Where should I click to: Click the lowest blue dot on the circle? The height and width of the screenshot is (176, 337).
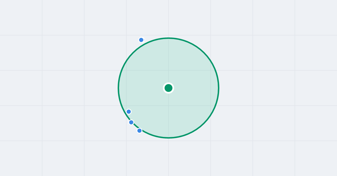point(139,131)
